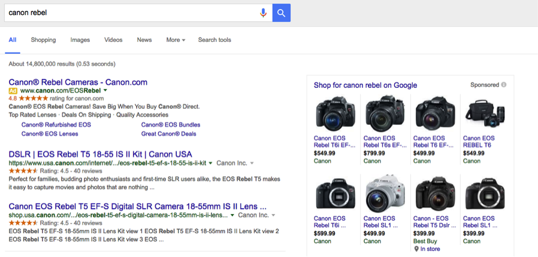Click the REBEL T6 bundle image with bag
This screenshot has height=257, width=538.
click(485, 115)
